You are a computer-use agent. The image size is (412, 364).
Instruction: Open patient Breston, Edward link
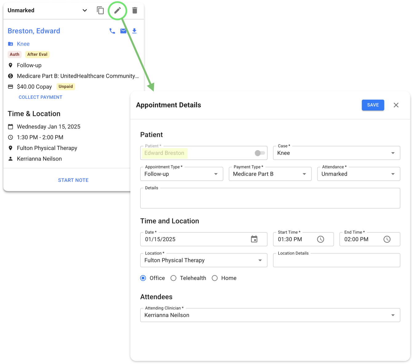(x=34, y=31)
